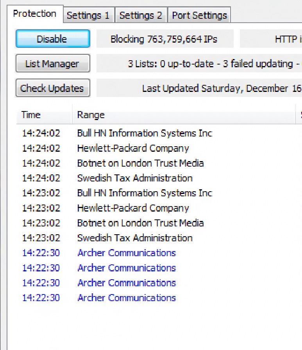The height and width of the screenshot is (350, 302).
Task: Open the Settings 1 tab
Action: [x=88, y=16]
